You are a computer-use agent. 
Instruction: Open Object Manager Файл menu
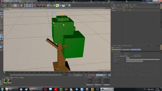114,5
